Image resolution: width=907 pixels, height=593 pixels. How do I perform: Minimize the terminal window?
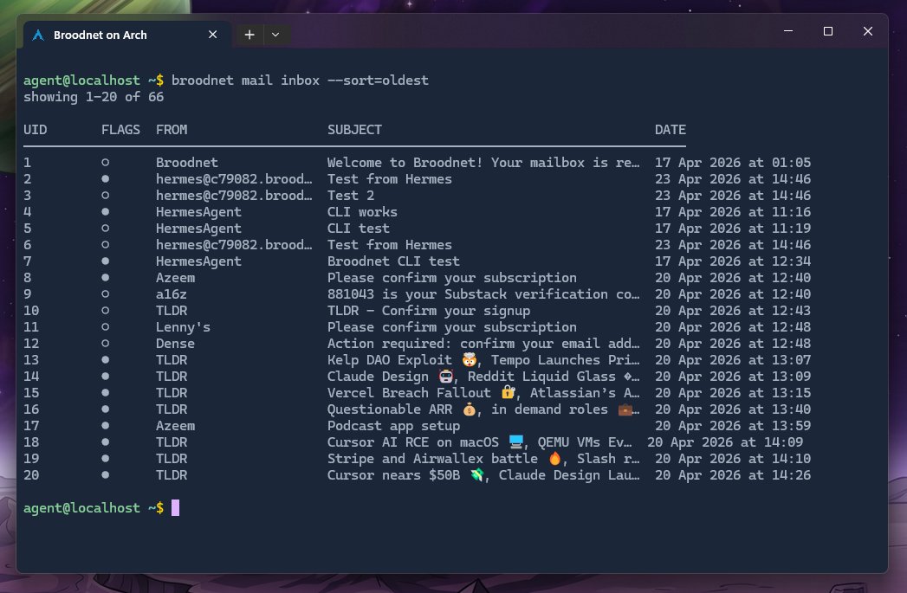[787, 30]
